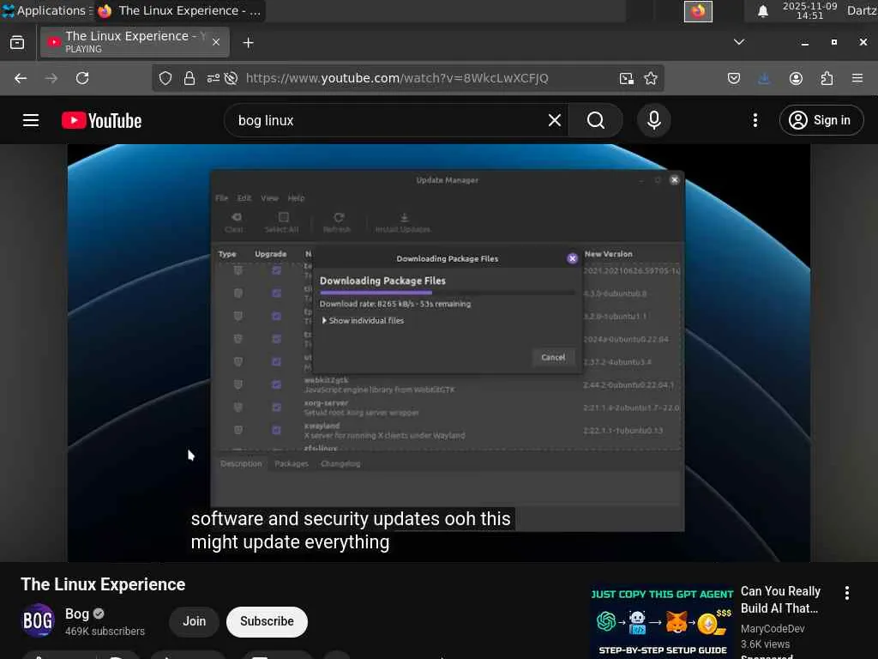
Task: View site security via the padlock icon
Action: 189,78
